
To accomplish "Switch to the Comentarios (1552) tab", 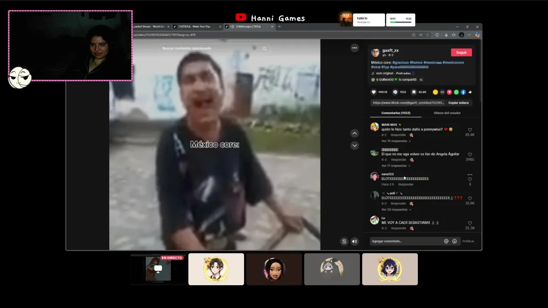I will (x=396, y=113).
